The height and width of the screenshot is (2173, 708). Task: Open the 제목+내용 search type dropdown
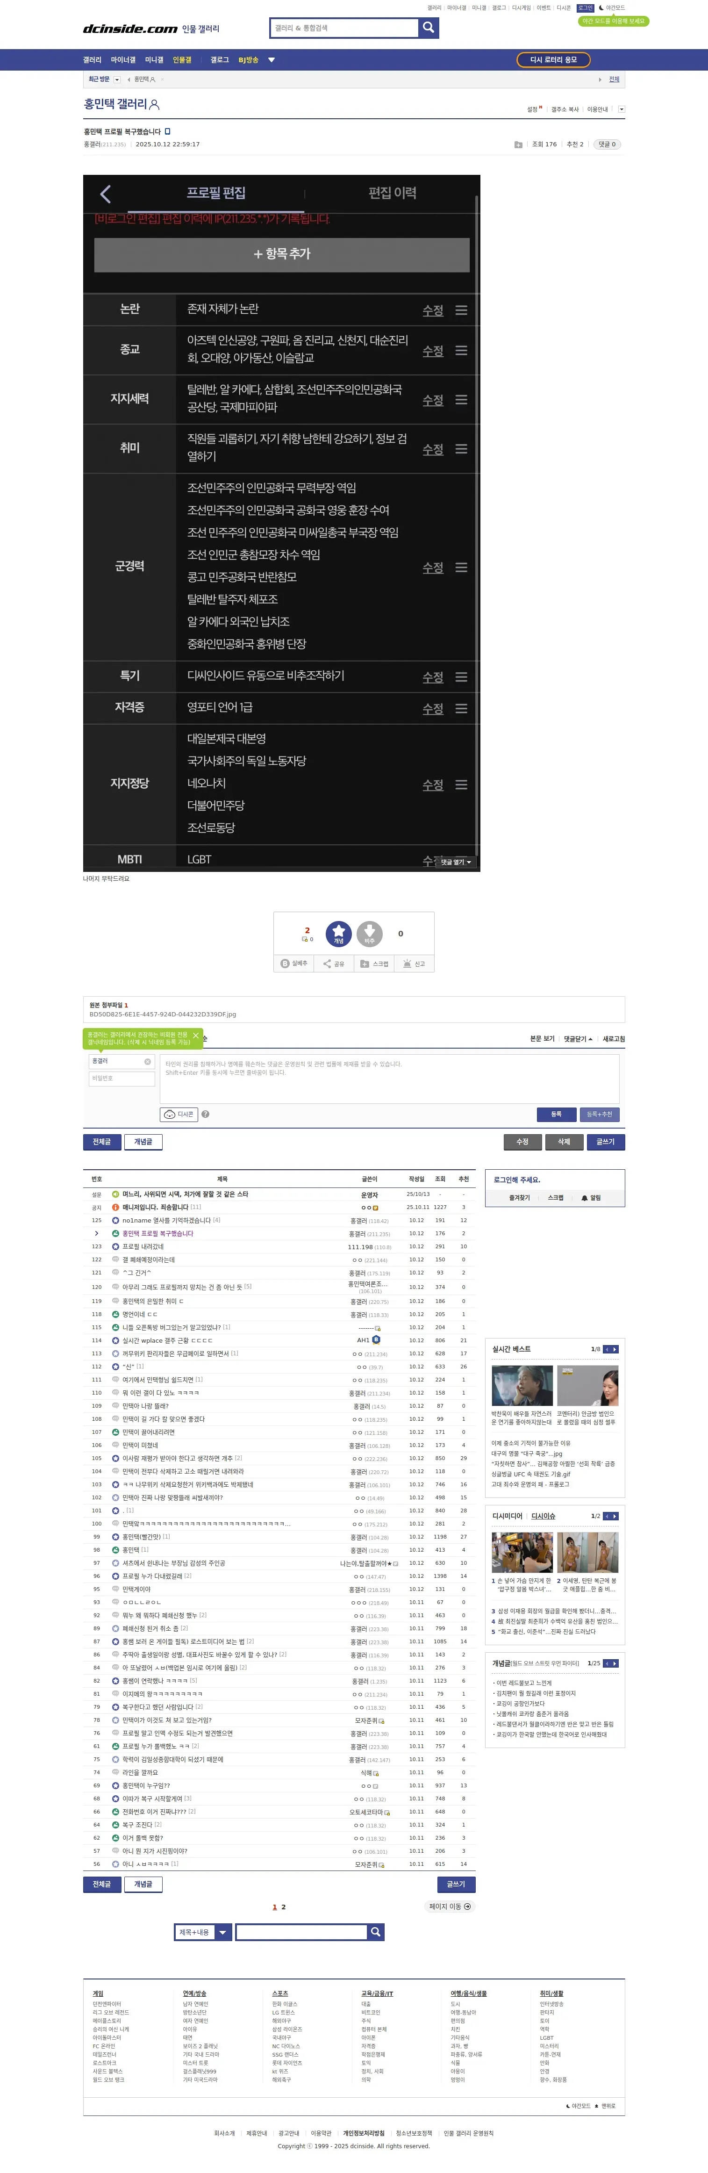(203, 1932)
